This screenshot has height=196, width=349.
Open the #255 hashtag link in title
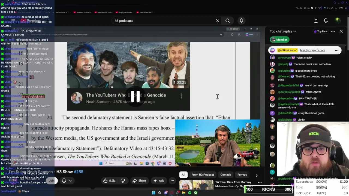point(79,172)
